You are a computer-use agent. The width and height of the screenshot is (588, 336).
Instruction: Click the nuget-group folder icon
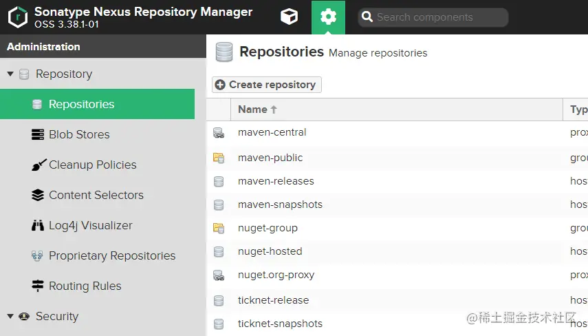[219, 228]
